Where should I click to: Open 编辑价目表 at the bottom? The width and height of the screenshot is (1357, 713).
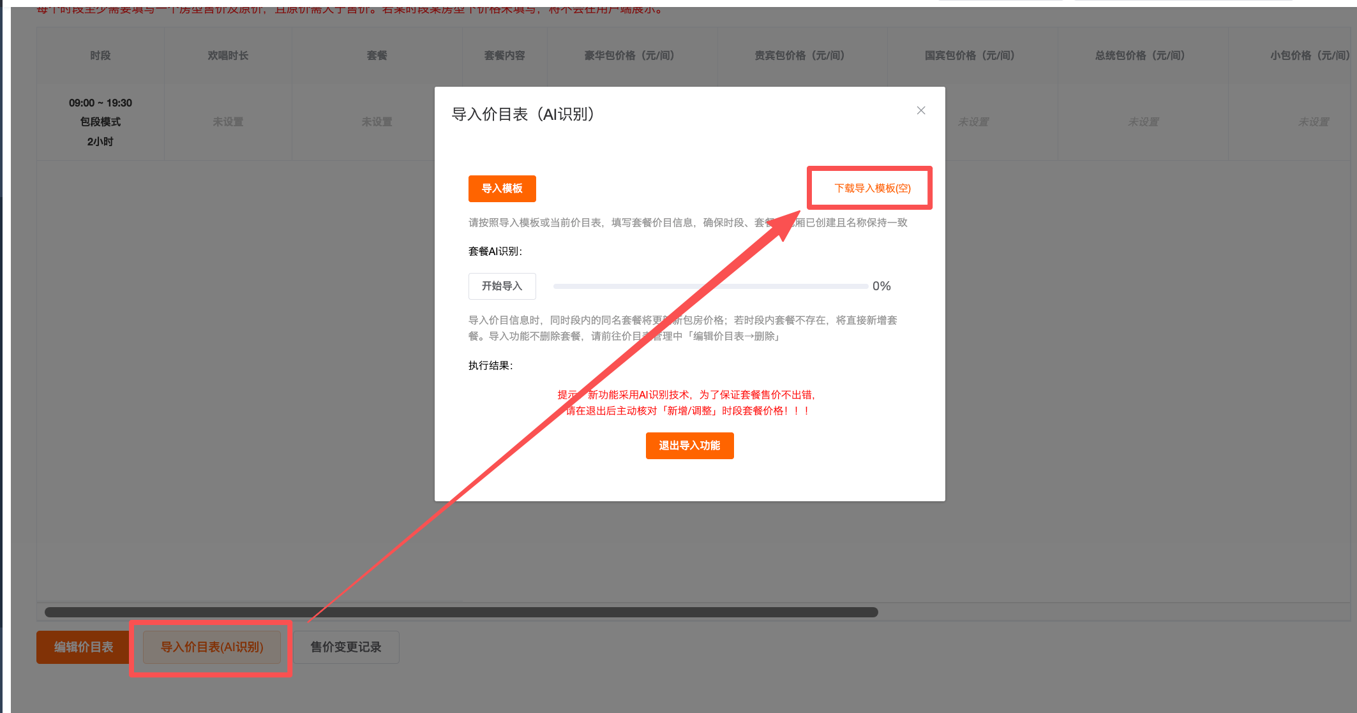(x=84, y=647)
